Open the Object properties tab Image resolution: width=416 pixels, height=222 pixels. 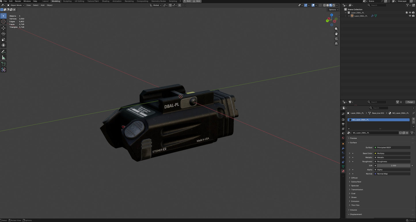[x=343, y=144]
